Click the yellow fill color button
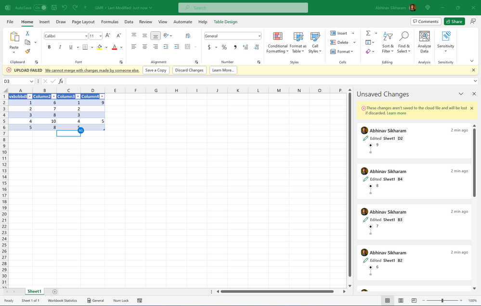 (x=100, y=47)
